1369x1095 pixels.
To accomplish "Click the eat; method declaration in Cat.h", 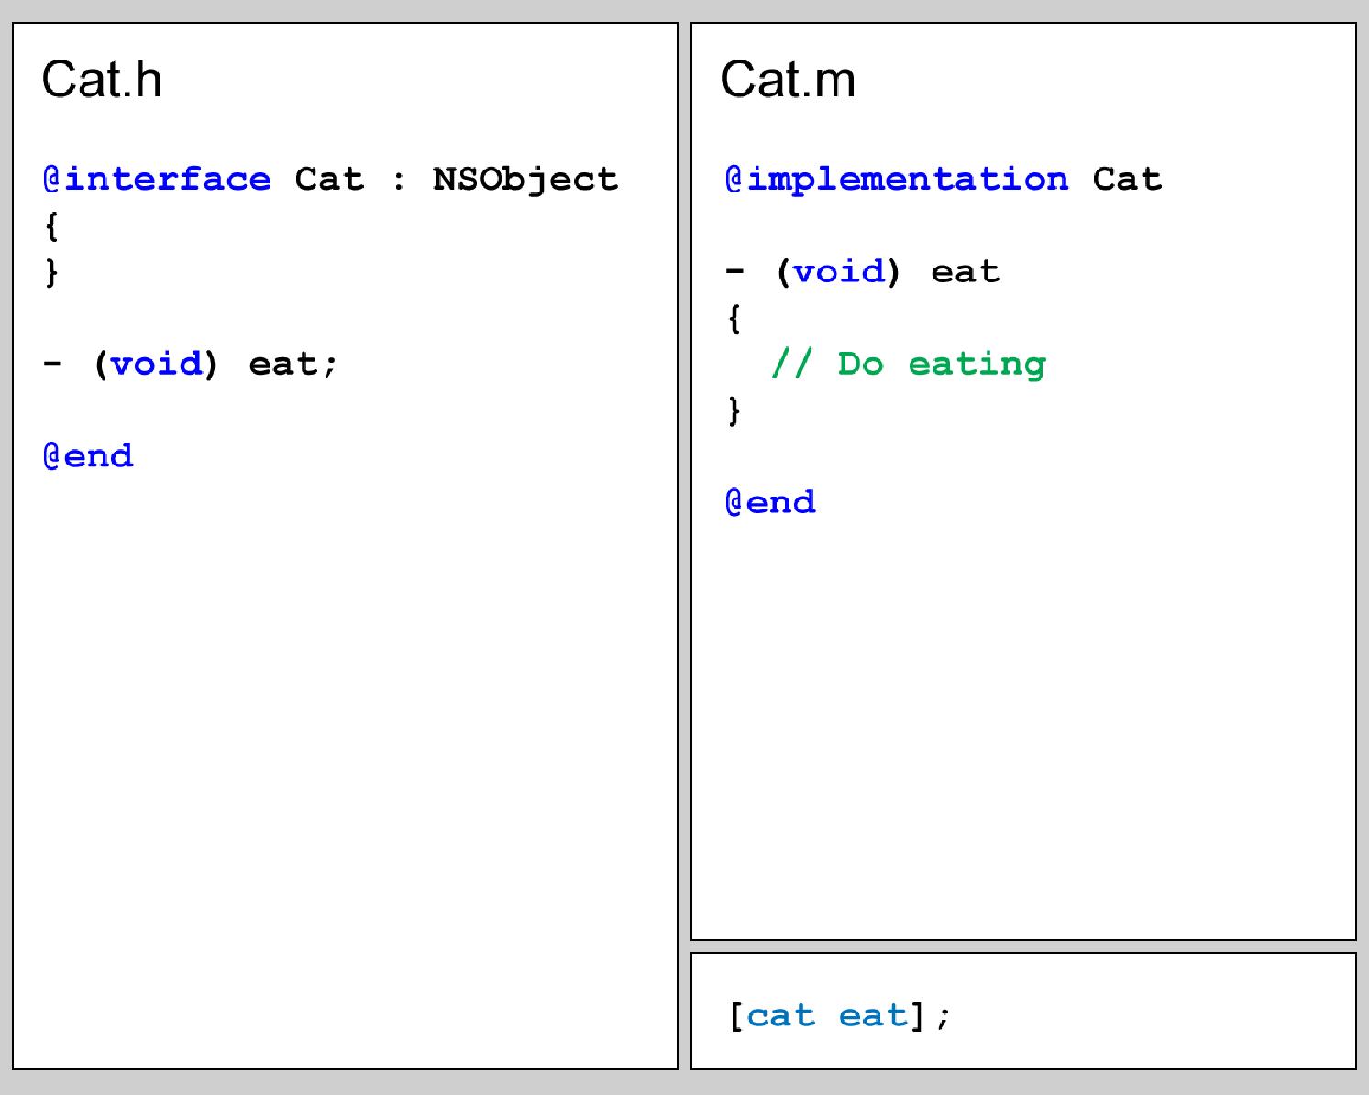I will click(293, 364).
